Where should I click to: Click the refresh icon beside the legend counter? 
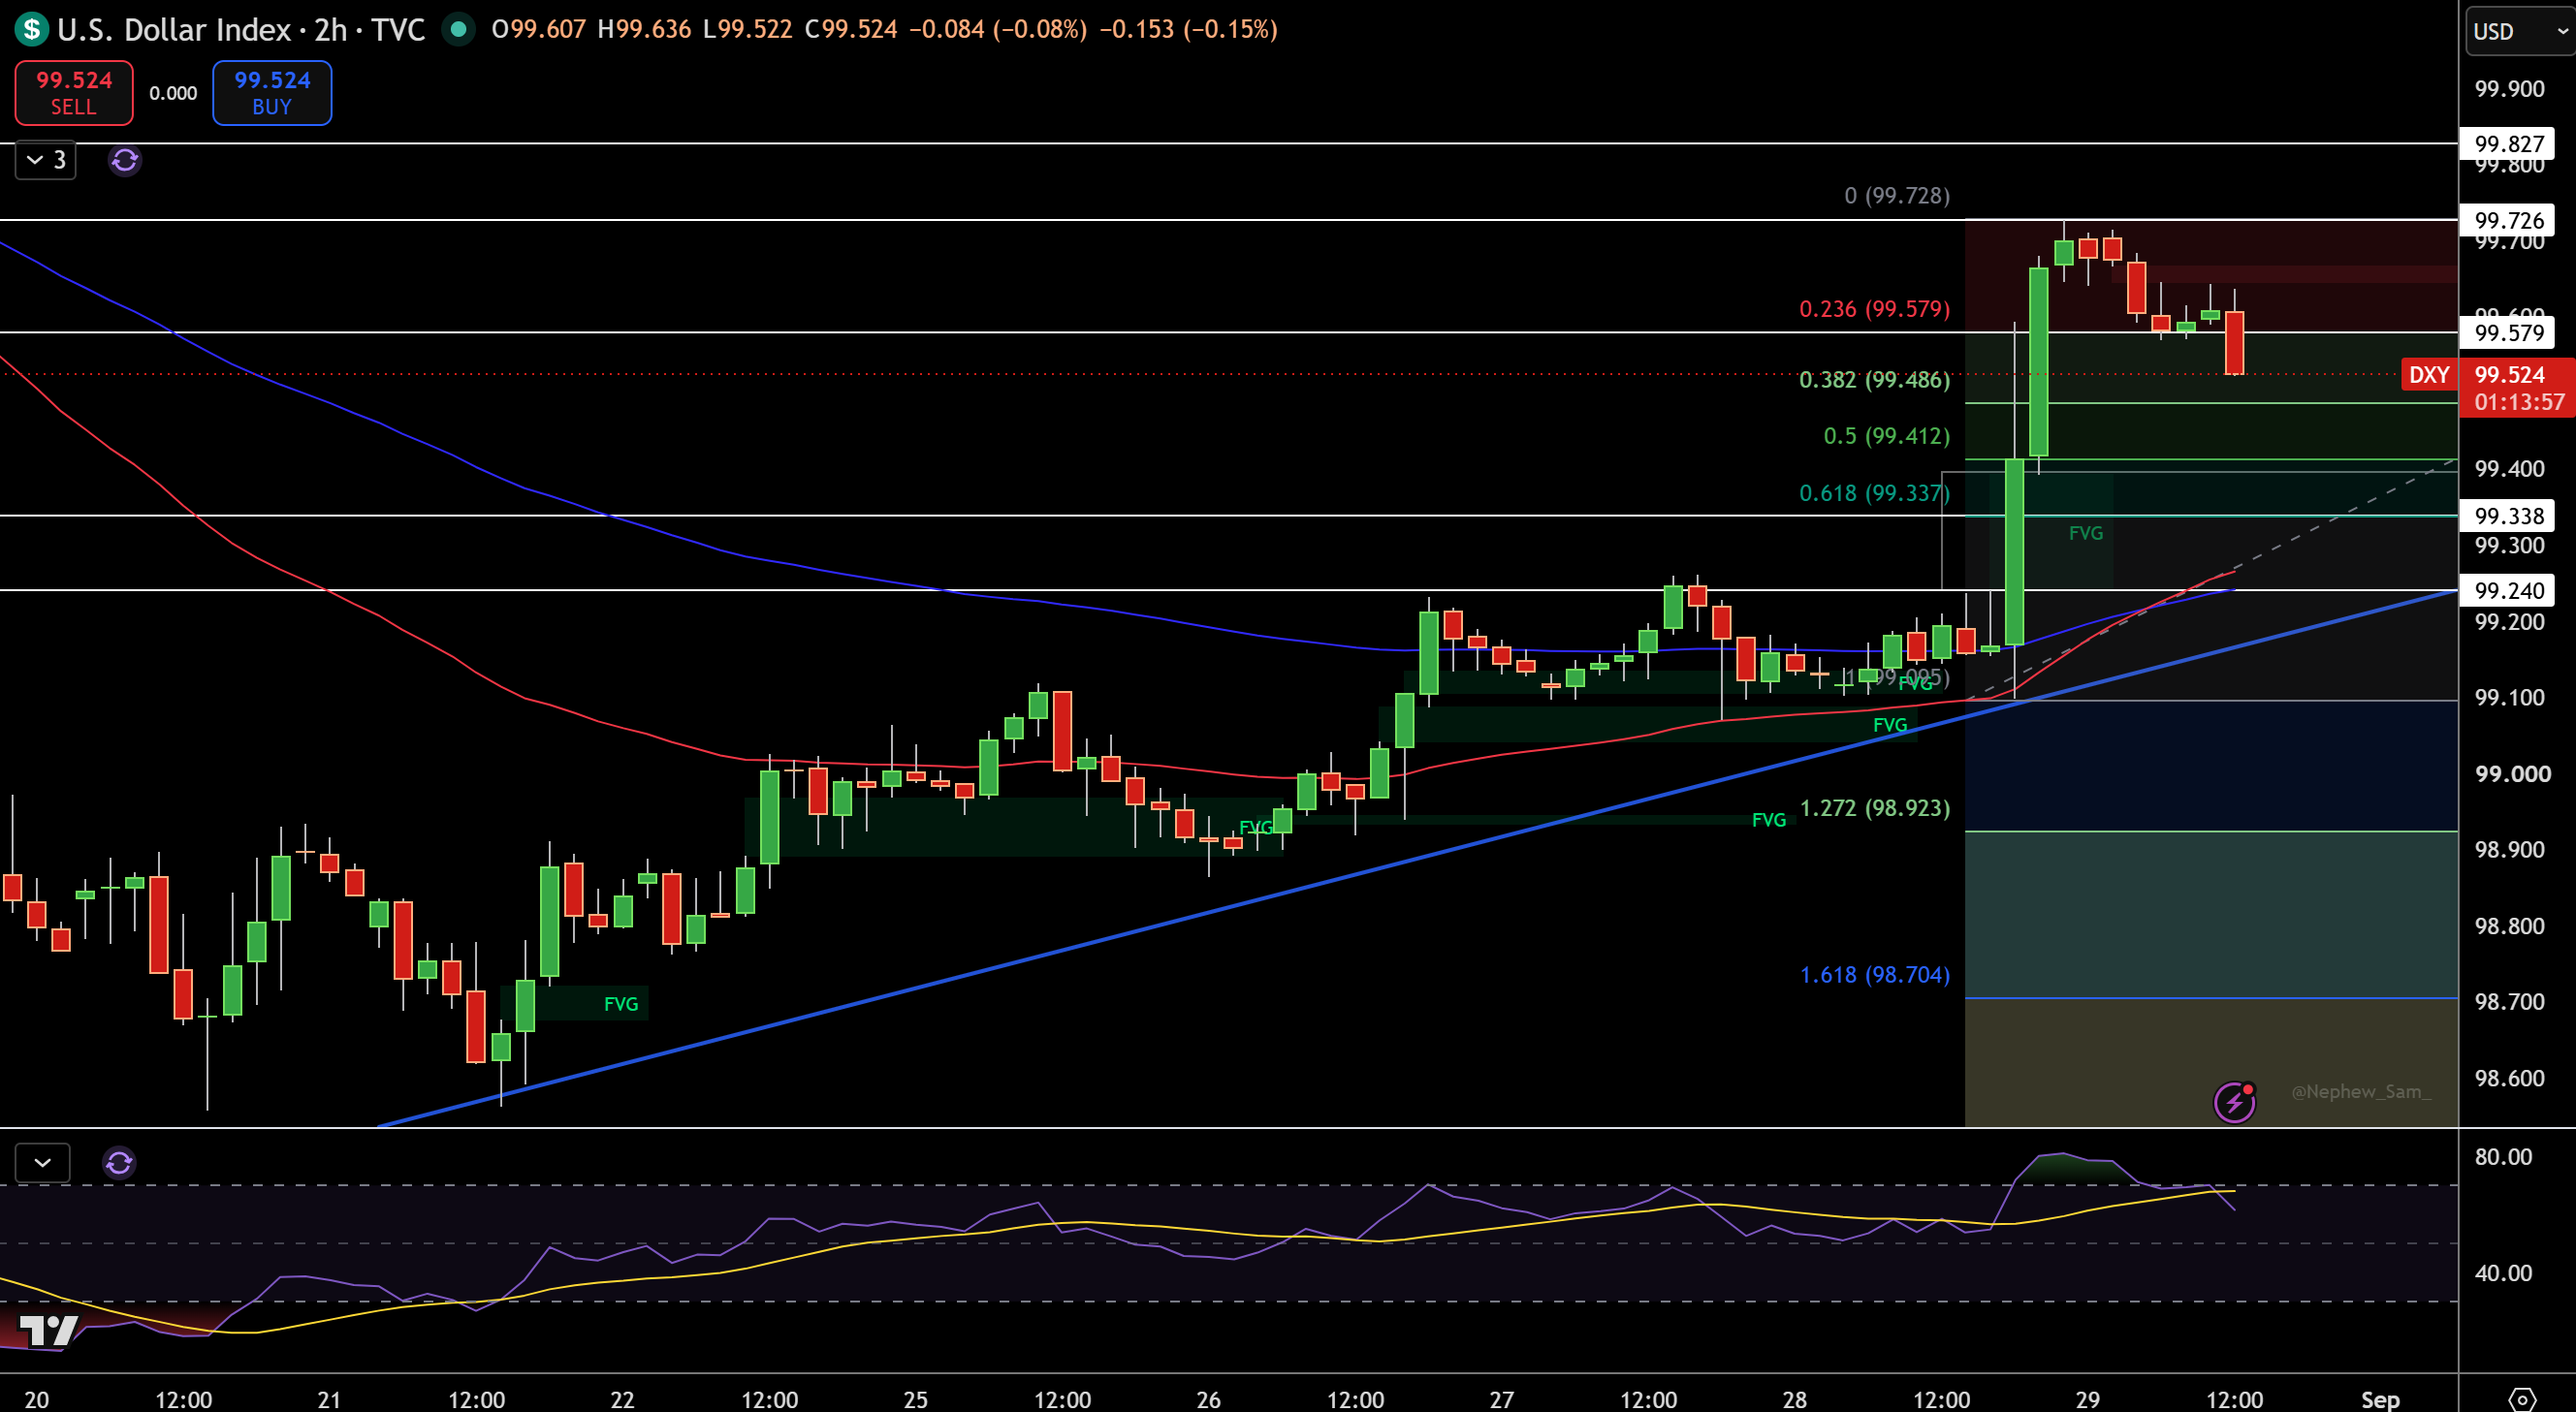(125, 160)
